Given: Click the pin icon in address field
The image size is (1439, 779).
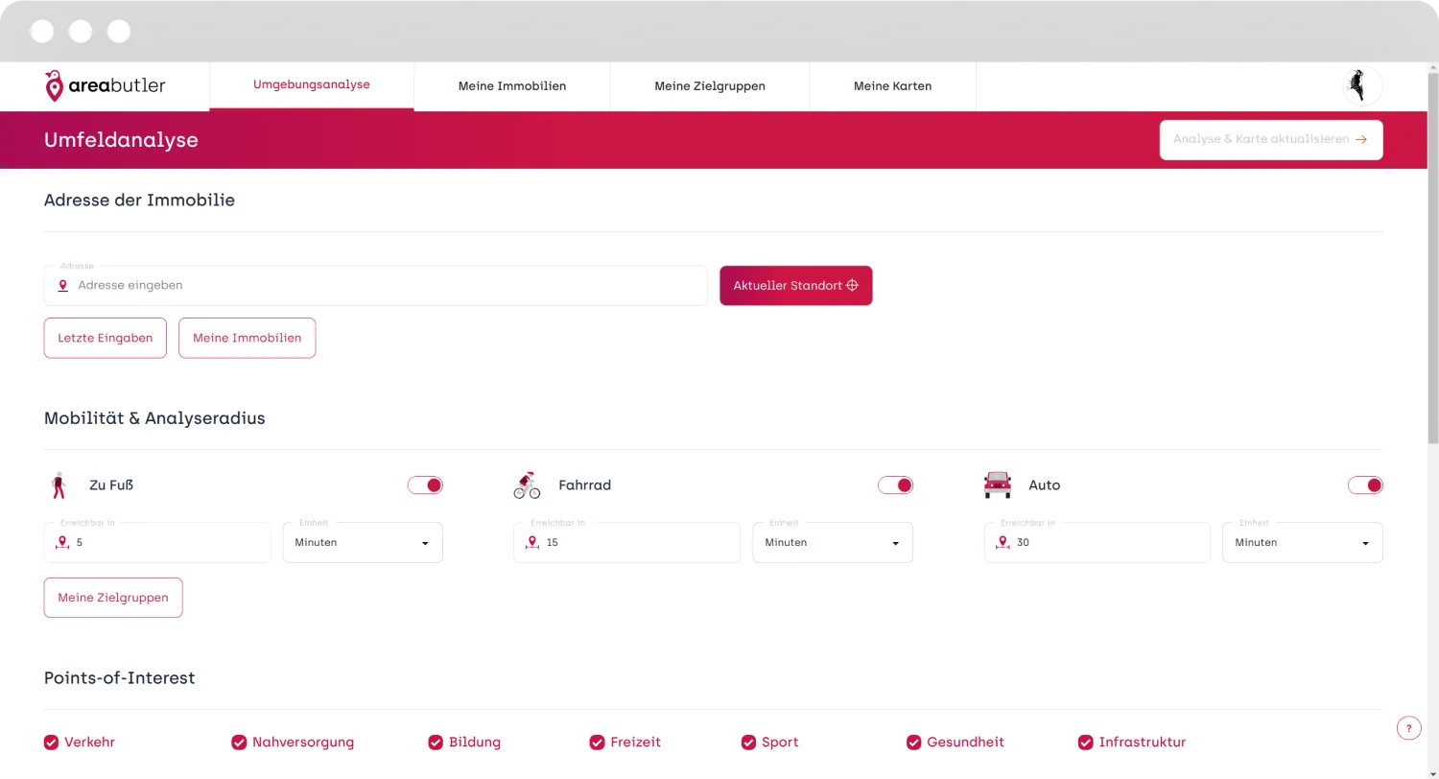Looking at the screenshot, I should [63, 286].
